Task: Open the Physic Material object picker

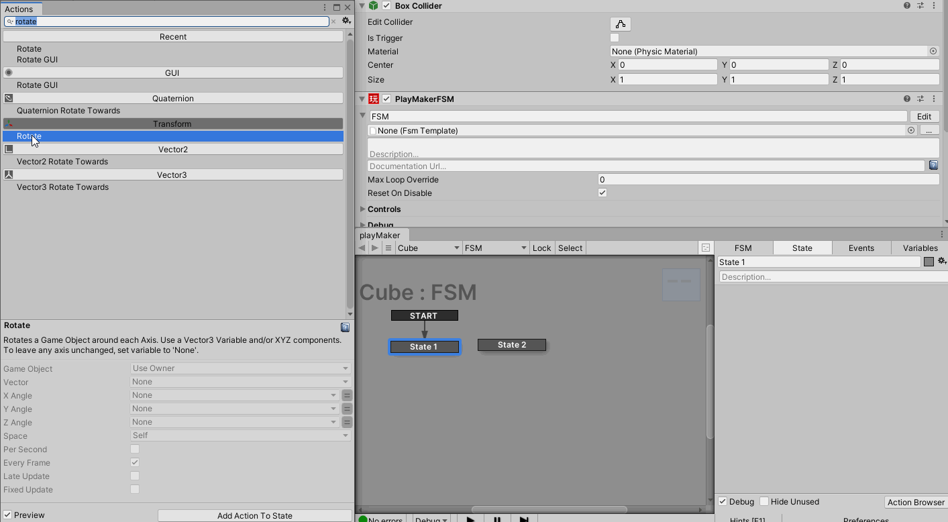Action: (933, 51)
